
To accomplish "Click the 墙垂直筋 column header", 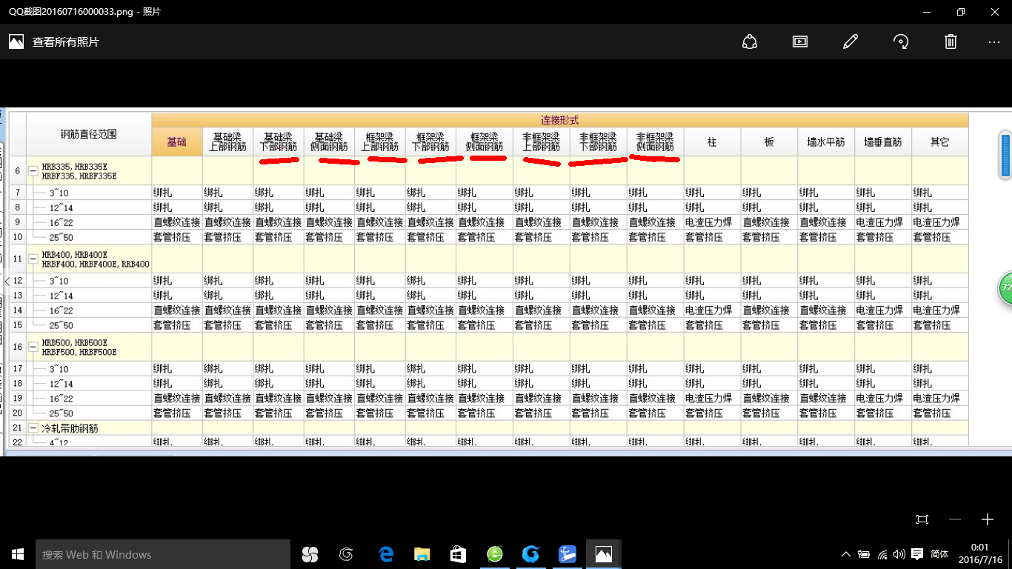I will (x=883, y=142).
